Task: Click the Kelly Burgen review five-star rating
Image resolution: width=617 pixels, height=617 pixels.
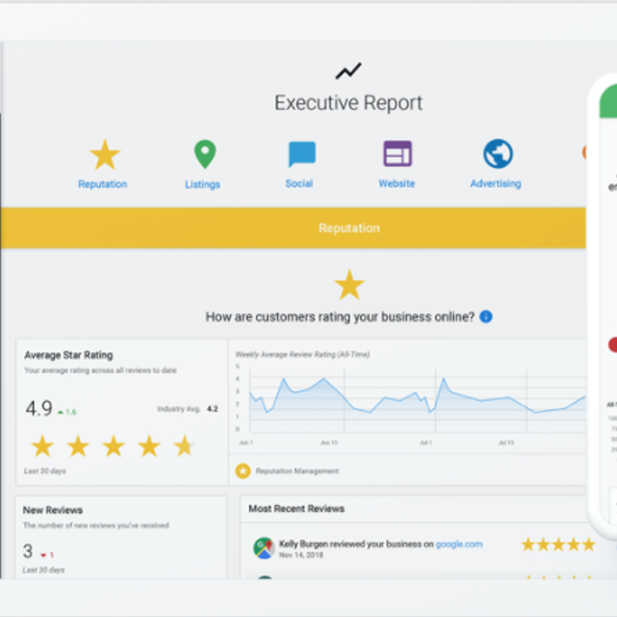Action: (x=559, y=545)
